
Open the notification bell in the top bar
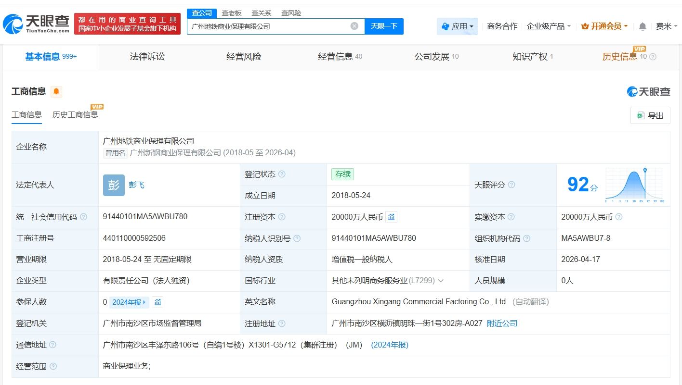(x=642, y=26)
